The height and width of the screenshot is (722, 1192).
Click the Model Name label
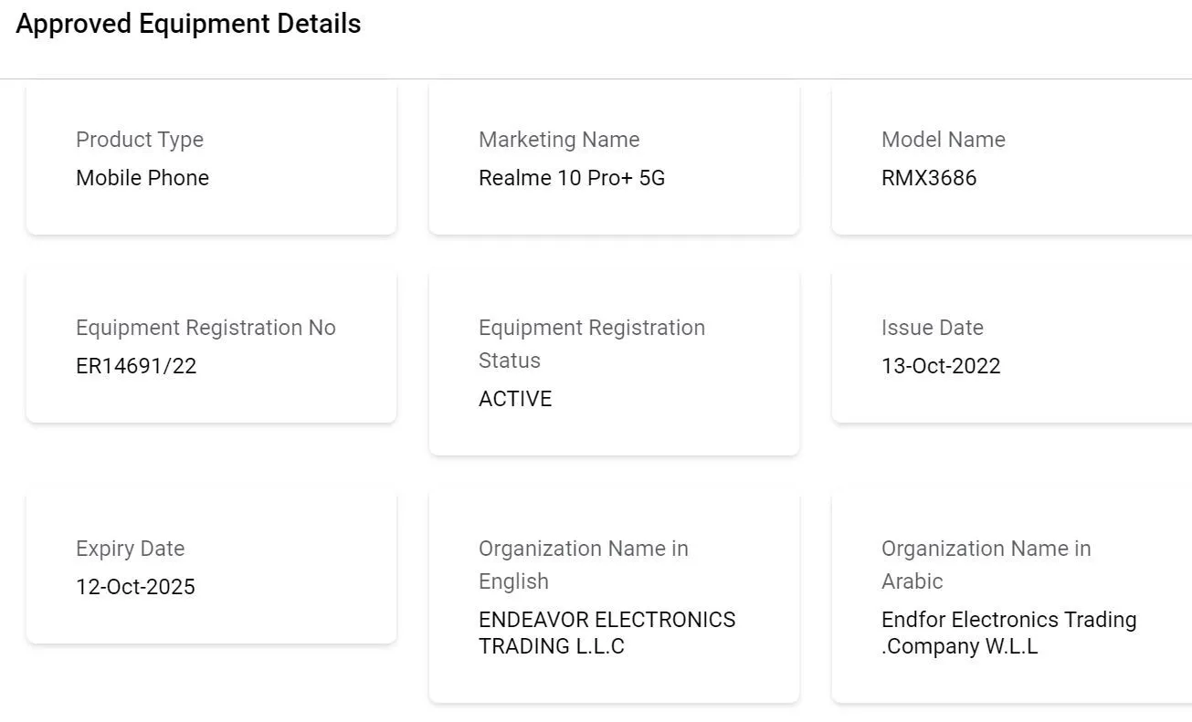tap(944, 140)
